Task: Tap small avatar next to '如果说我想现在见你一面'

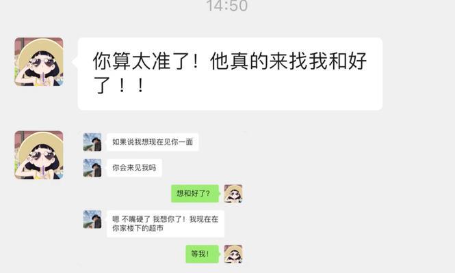Action: point(92,142)
